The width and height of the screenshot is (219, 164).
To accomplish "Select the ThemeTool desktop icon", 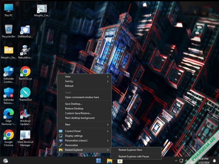I will 25,94.
